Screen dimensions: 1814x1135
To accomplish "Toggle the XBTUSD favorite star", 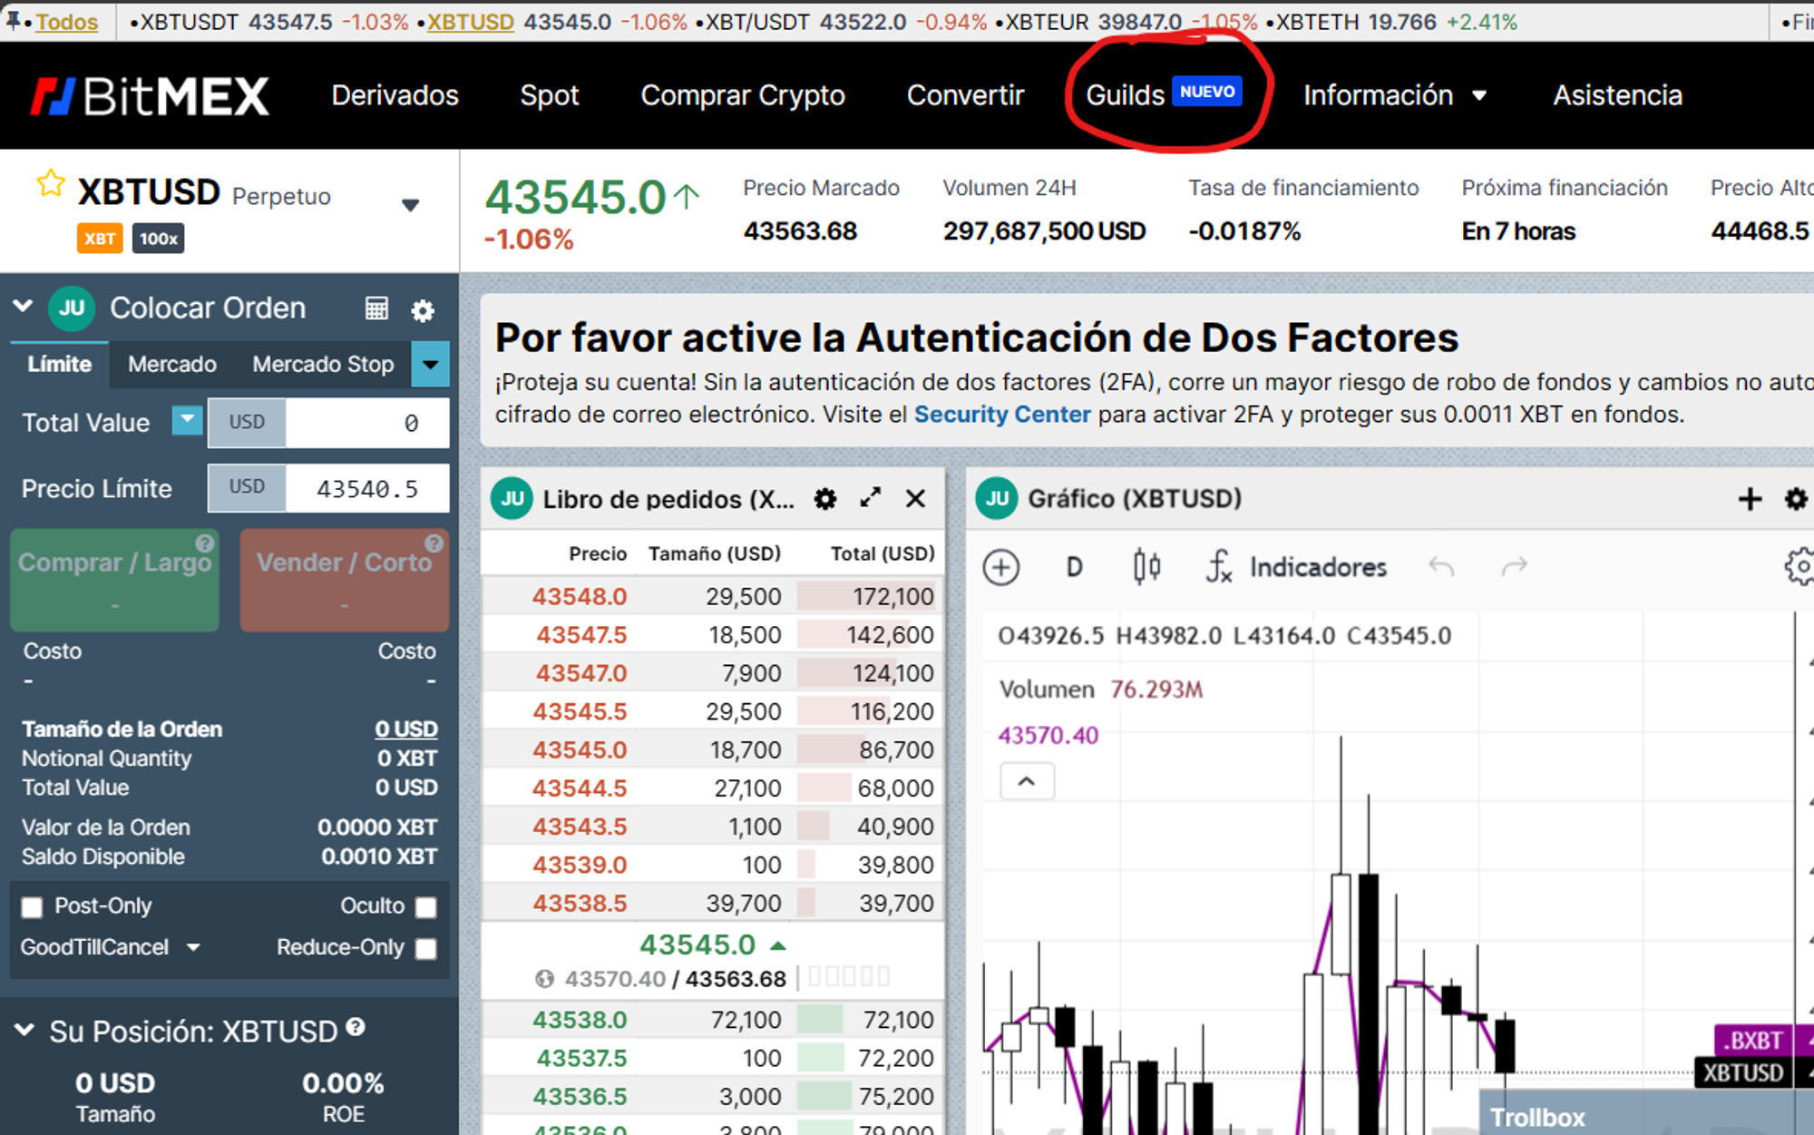I will pyautogui.click(x=51, y=184).
